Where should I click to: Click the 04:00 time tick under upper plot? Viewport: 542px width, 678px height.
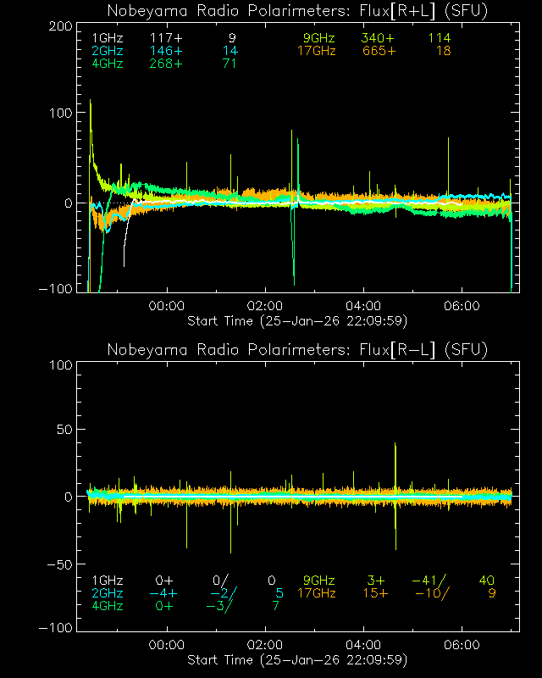click(x=363, y=305)
